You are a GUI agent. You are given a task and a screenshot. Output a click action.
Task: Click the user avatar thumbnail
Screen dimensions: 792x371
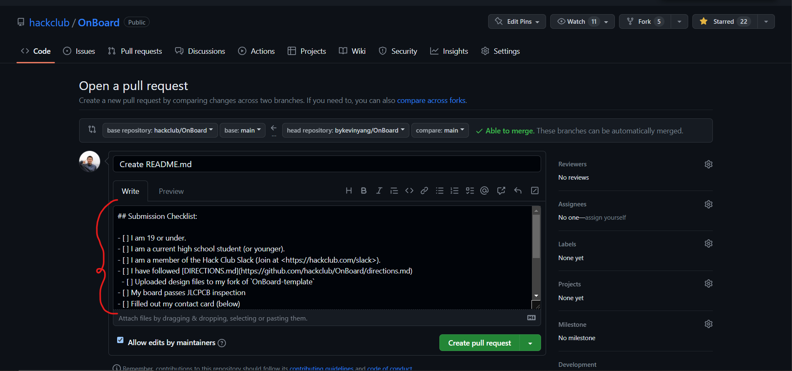pos(90,161)
